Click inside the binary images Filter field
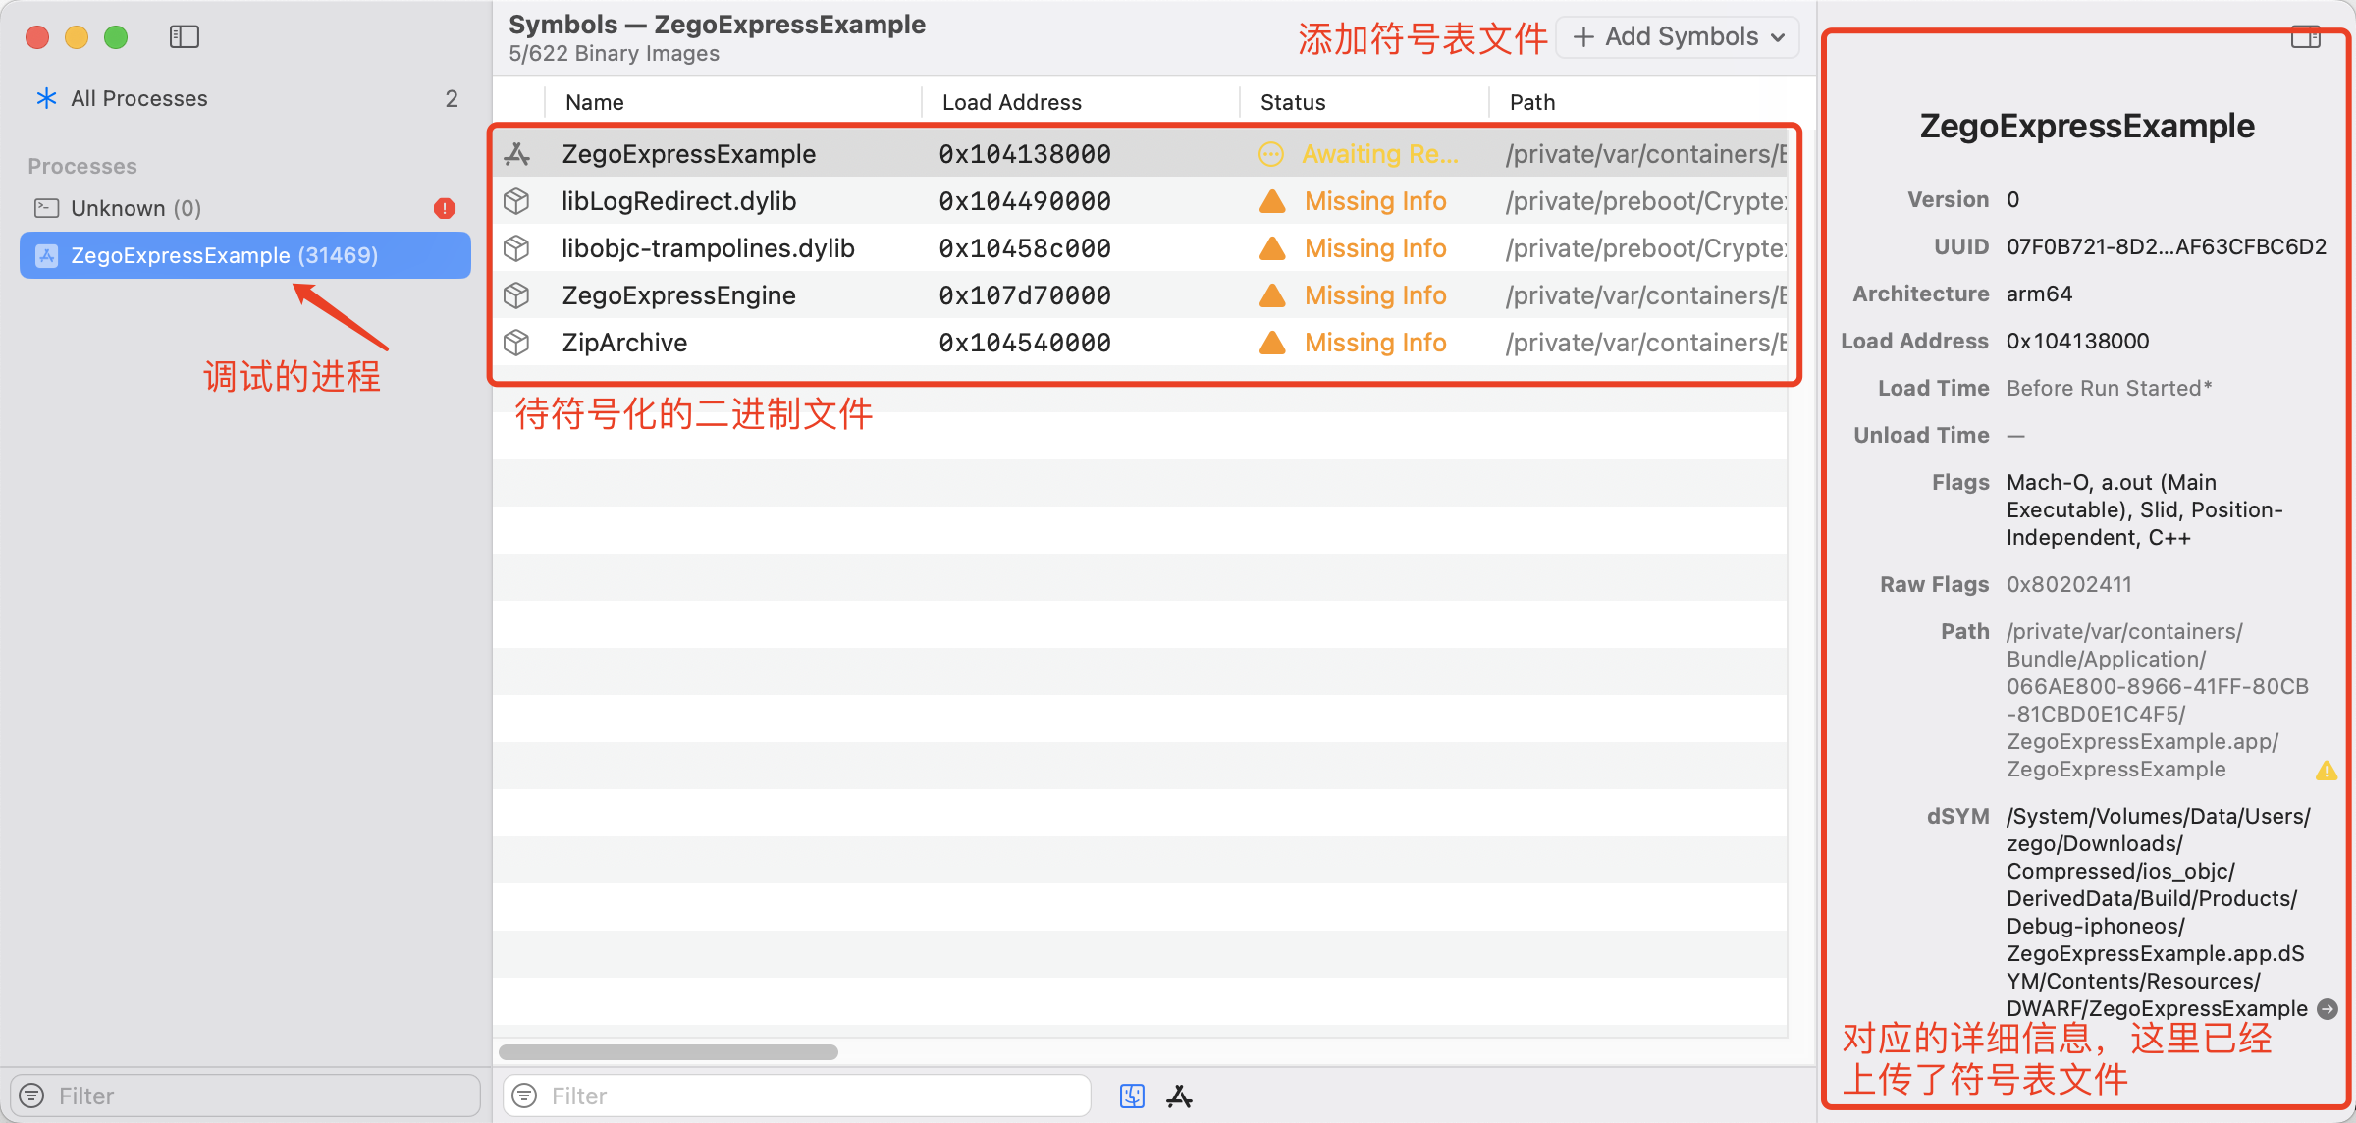This screenshot has width=2356, height=1123. point(797,1096)
